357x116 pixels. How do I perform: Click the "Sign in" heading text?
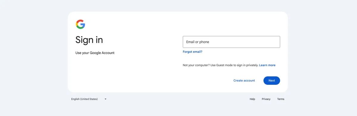[x=89, y=40]
